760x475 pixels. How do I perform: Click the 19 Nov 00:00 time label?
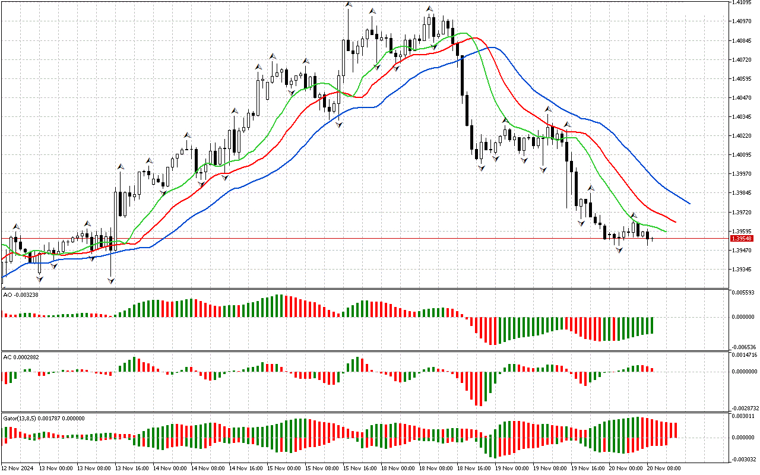(512, 468)
